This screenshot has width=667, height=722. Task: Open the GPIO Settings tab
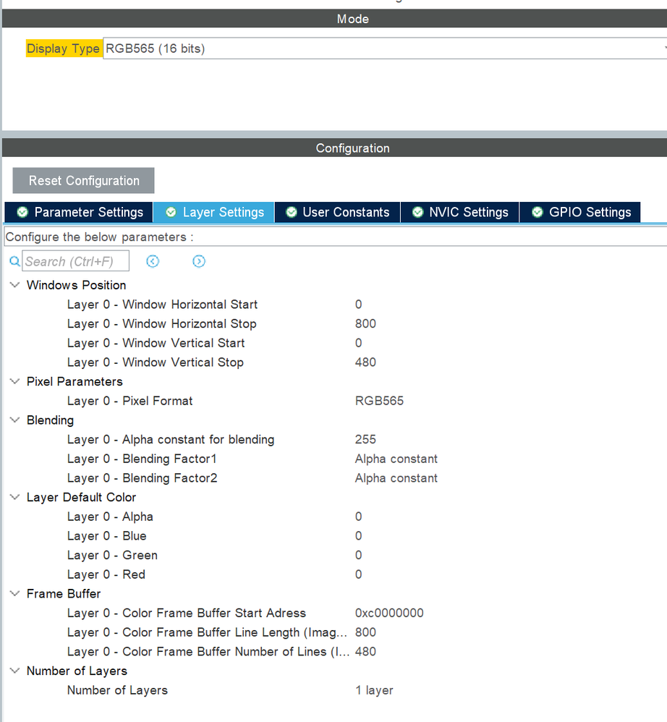click(580, 212)
